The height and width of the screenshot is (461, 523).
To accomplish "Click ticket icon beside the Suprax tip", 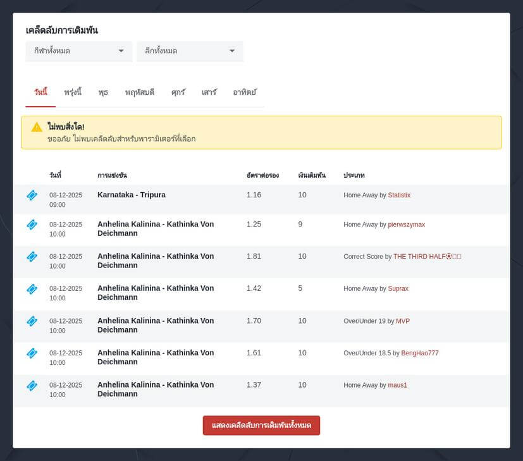I will pos(32,289).
